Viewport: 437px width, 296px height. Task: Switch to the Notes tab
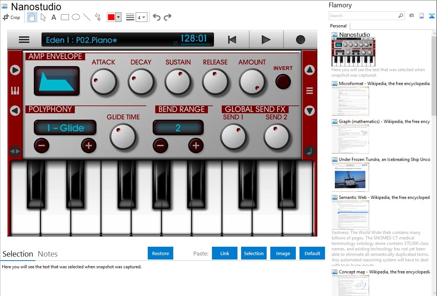(x=48, y=254)
